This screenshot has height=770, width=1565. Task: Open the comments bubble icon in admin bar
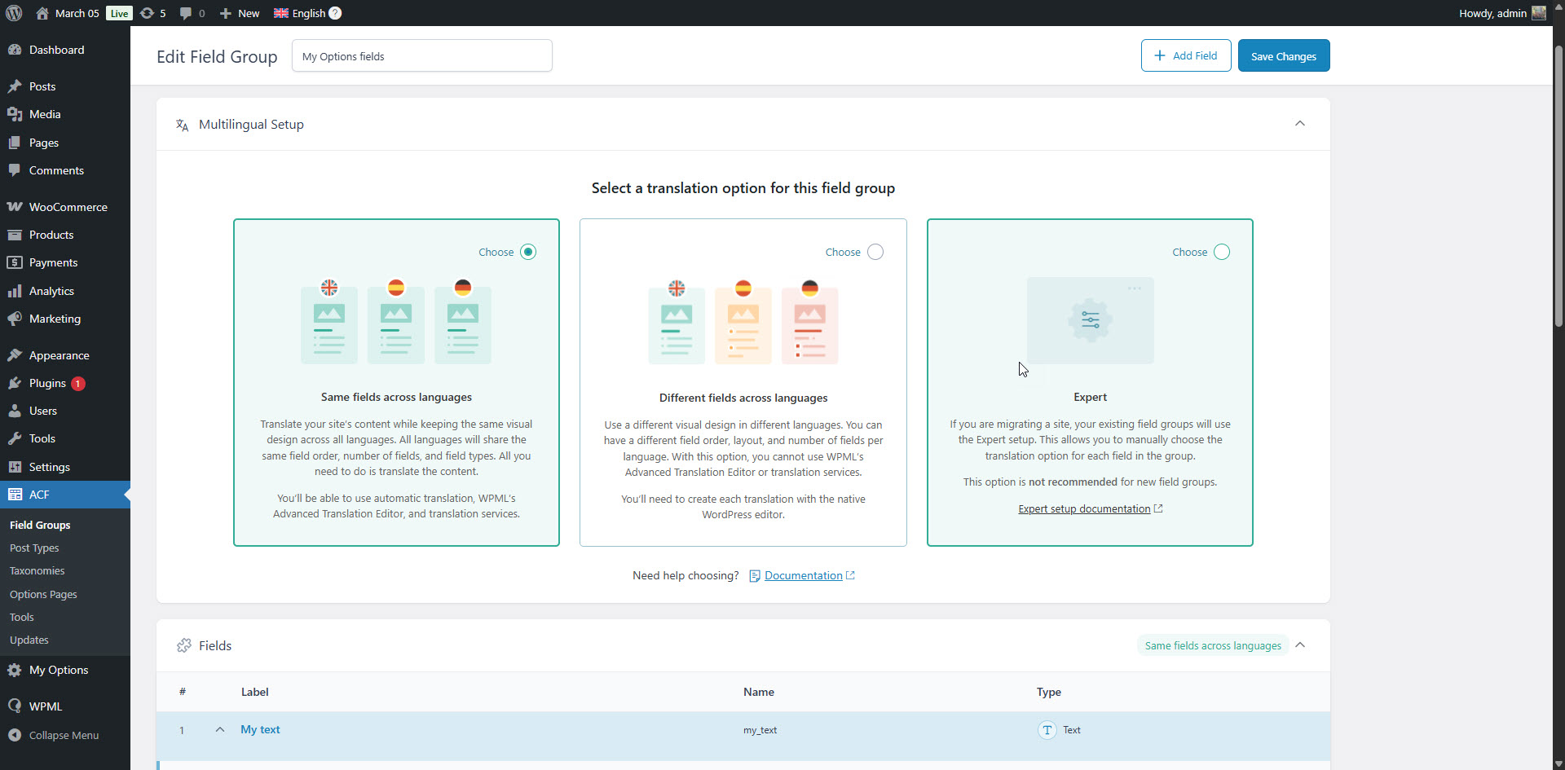pos(186,13)
